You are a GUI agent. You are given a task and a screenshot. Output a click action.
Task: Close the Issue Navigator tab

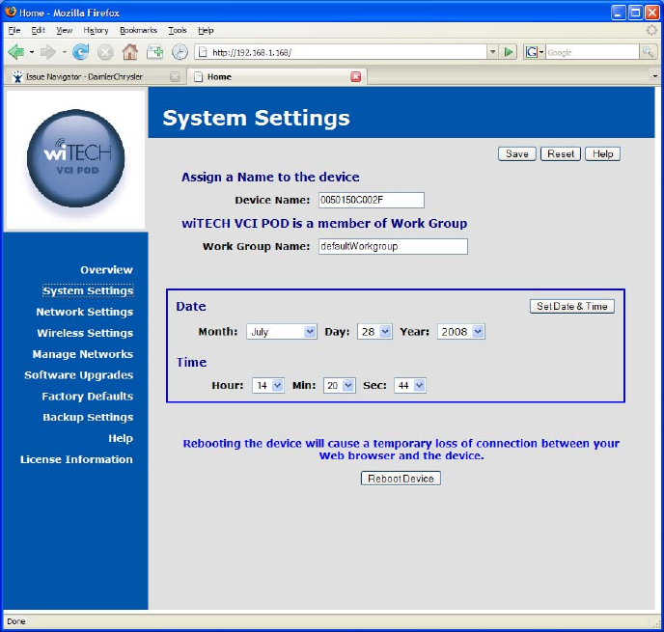point(175,76)
